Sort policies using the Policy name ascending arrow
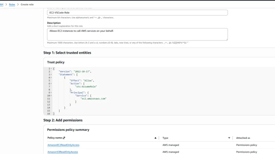 (155, 138)
